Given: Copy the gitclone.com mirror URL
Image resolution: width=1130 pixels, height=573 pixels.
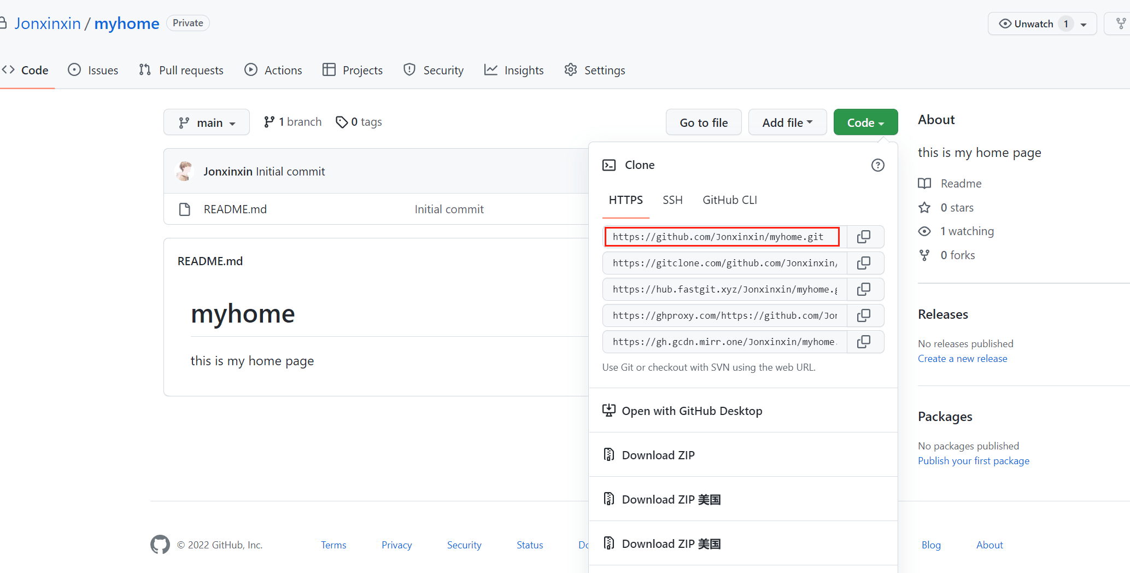Looking at the screenshot, I should tap(864, 263).
